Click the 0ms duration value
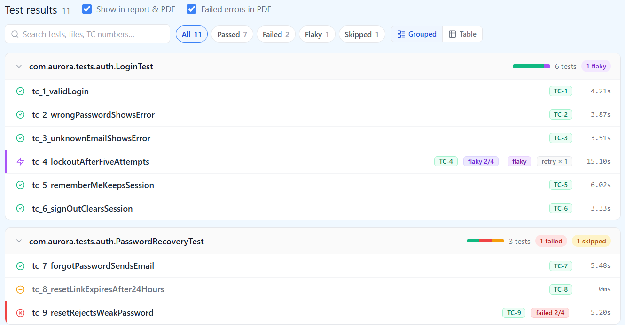This screenshot has width=625, height=325. coord(605,289)
